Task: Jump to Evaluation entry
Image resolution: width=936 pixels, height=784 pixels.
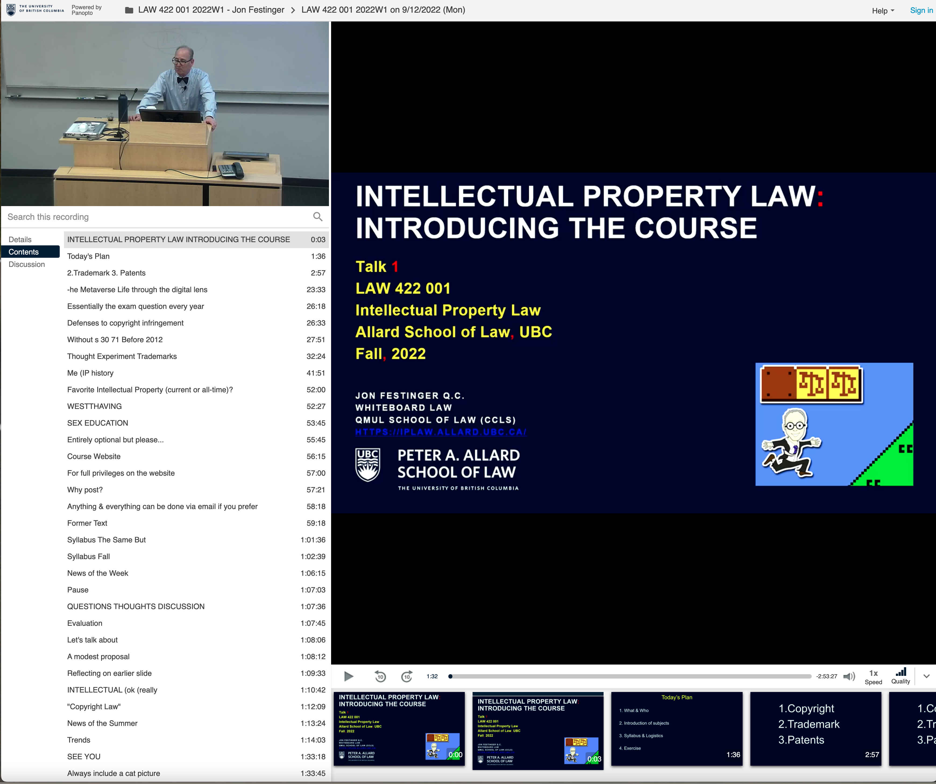Action: pyautogui.click(x=196, y=623)
